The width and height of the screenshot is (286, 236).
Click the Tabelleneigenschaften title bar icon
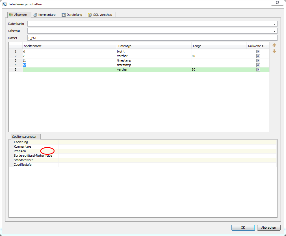click(x=5, y=4)
